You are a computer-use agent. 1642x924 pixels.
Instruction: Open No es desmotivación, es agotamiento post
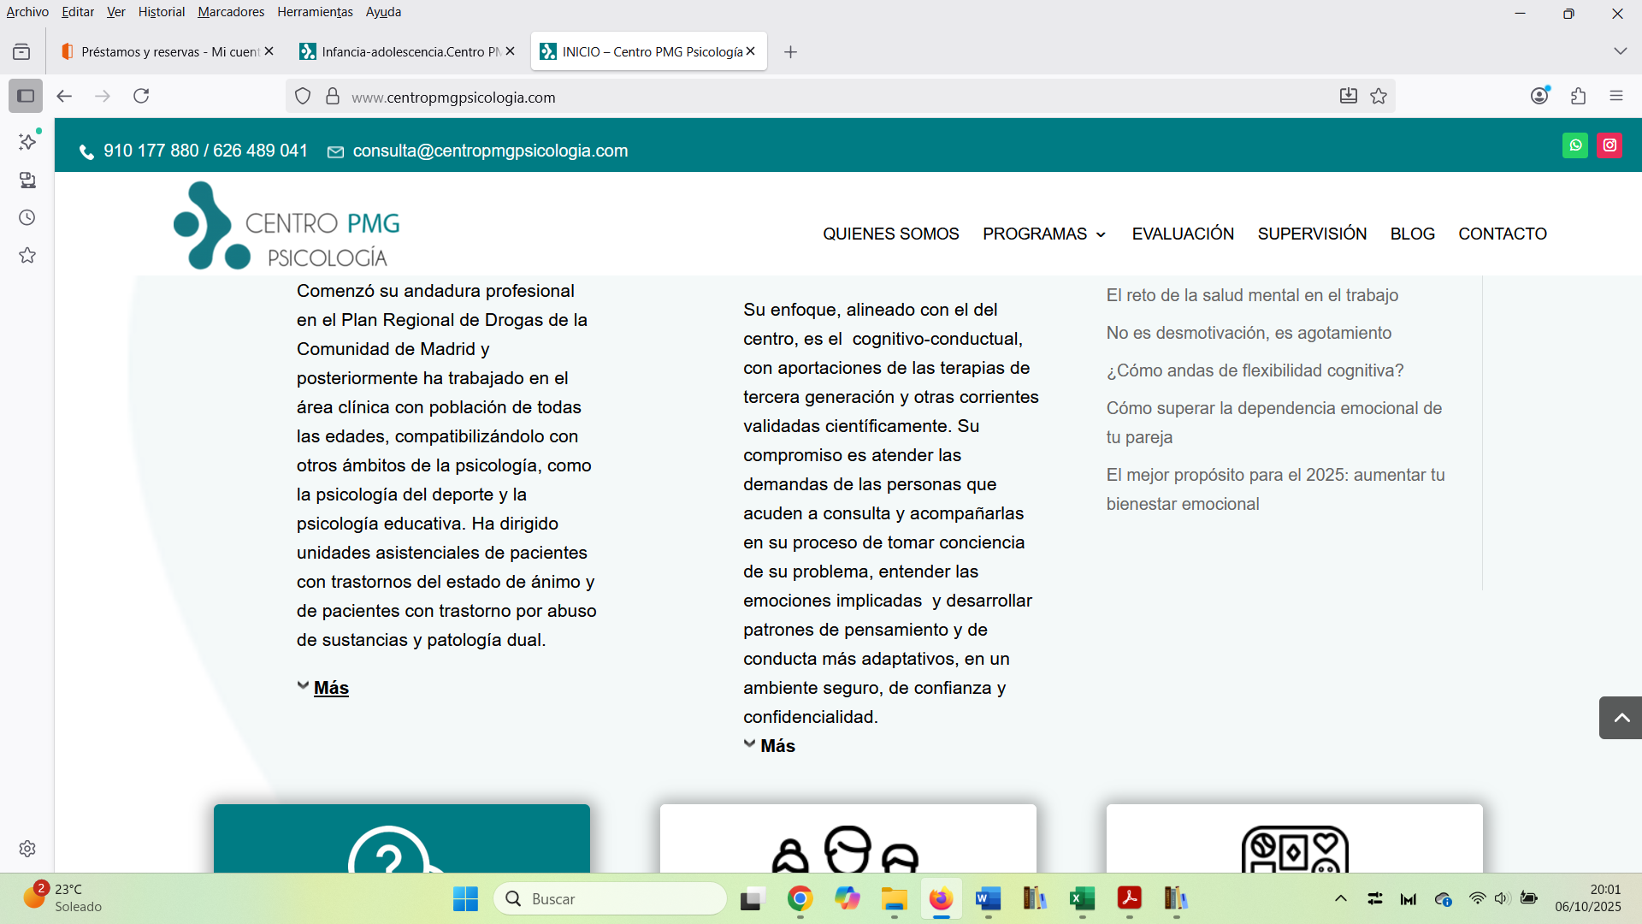pyautogui.click(x=1248, y=333)
